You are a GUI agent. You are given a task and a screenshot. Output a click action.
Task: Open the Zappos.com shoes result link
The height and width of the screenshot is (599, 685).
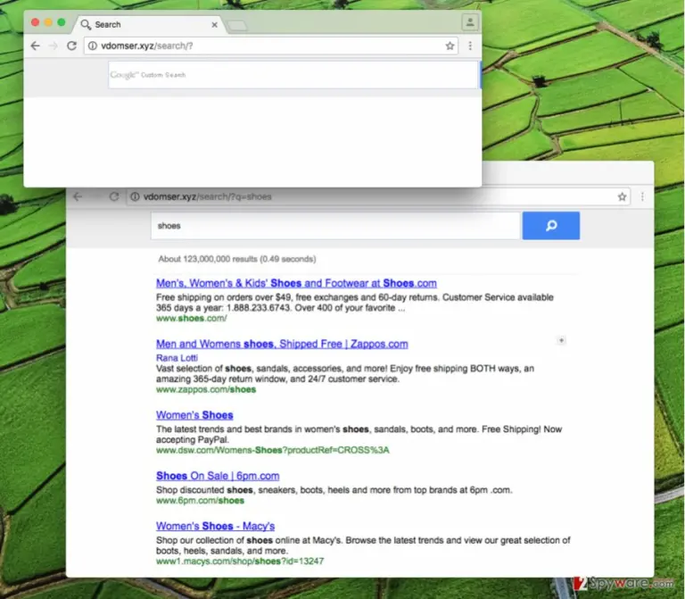coord(282,344)
